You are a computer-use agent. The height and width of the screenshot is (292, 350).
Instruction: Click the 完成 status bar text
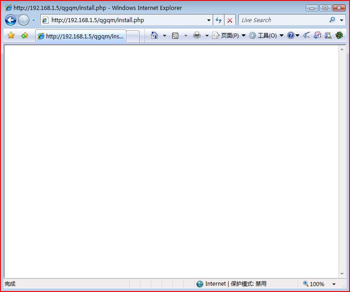(x=10, y=284)
